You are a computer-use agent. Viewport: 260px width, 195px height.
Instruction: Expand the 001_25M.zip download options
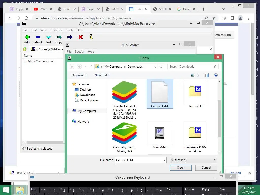point(59,173)
